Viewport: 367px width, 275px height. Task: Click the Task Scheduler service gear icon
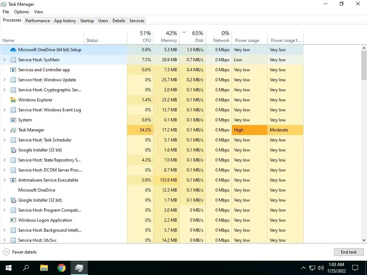click(x=13, y=140)
